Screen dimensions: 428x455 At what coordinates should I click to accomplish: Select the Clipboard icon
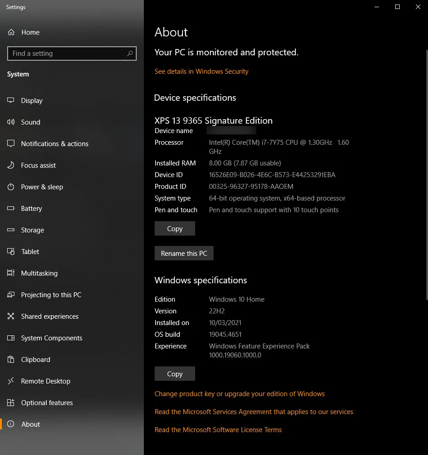pos(11,360)
